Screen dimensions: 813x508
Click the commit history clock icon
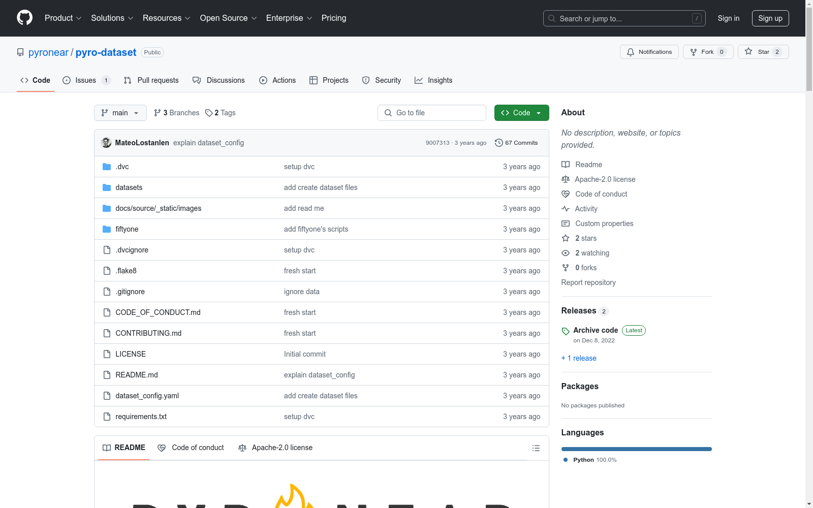point(499,143)
